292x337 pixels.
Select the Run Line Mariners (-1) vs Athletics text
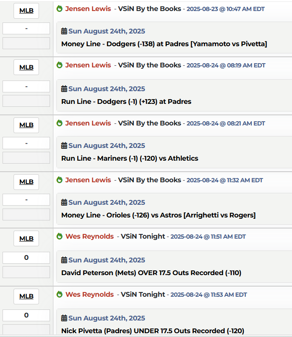point(130,159)
